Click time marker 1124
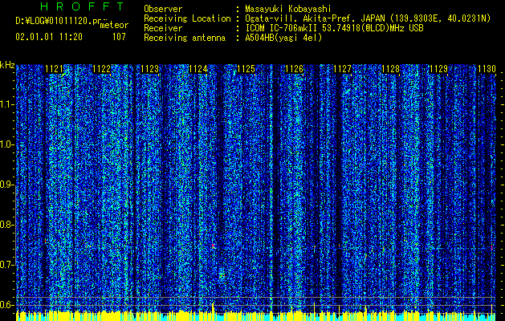The image size is (505, 321). pyautogui.click(x=198, y=69)
